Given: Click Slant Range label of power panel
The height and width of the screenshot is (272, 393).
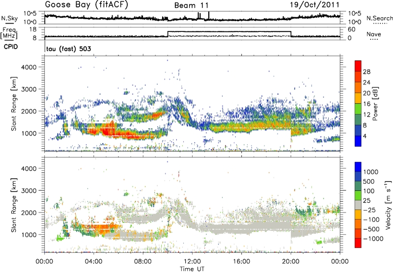Looking at the screenshot, I should [14, 104].
